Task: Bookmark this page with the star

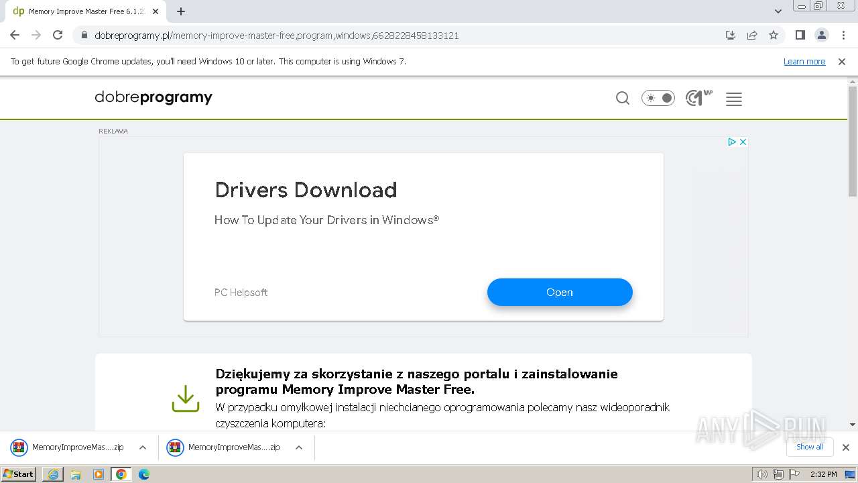Action: click(774, 36)
